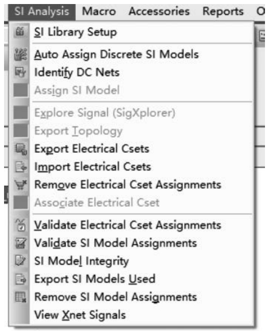Click the Export Electrical Csets icon
Screen dimensions: 267x335
pyautogui.click(x=21, y=149)
